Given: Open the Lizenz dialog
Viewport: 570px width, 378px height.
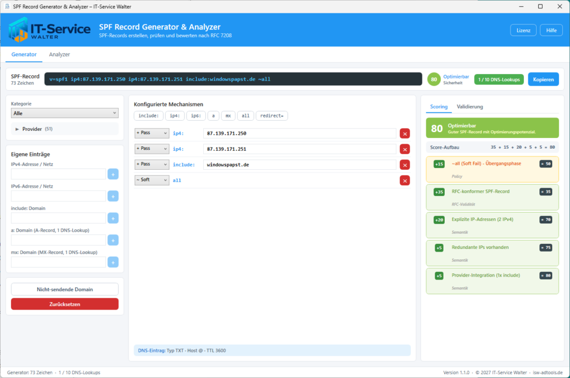Looking at the screenshot, I should coord(523,30).
